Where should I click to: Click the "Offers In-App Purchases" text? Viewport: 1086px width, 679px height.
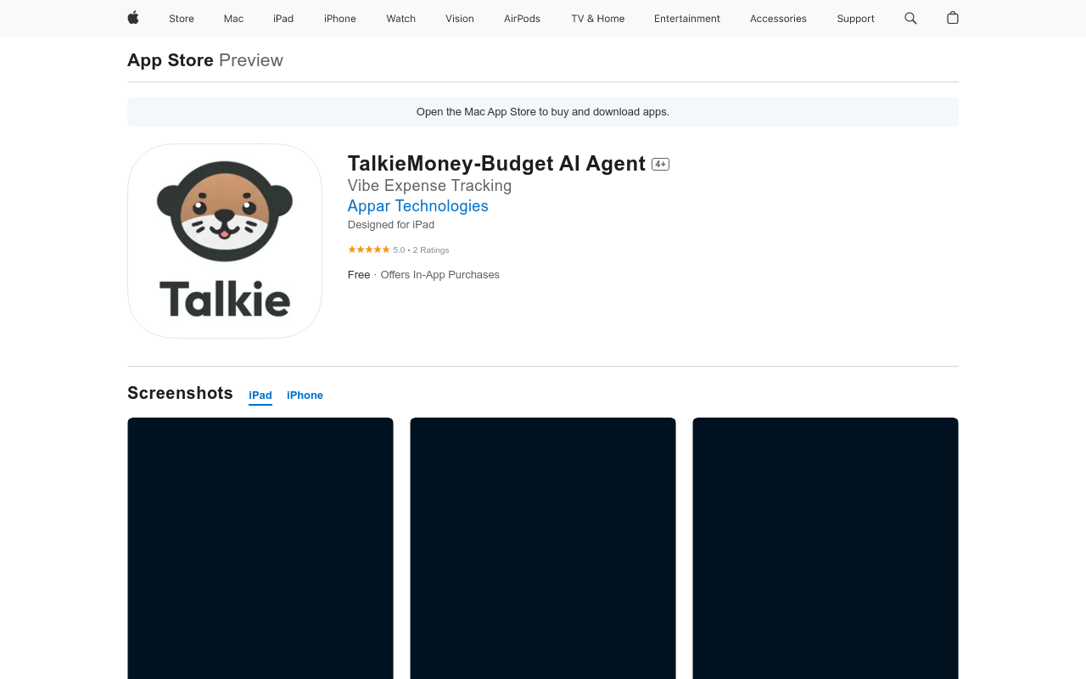(x=440, y=275)
